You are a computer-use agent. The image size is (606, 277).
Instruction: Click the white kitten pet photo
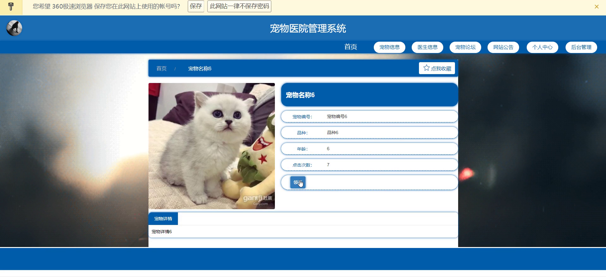click(x=212, y=146)
